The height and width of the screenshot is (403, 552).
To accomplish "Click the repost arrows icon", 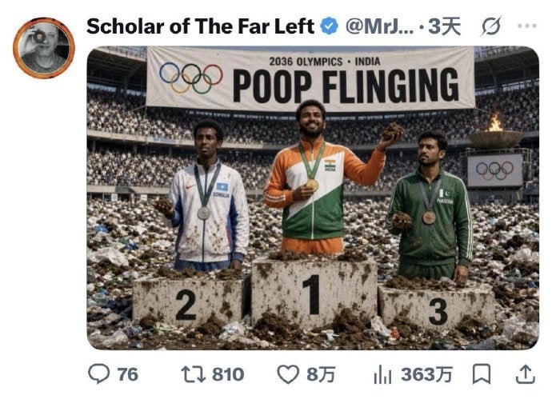I will pyautogui.click(x=194, y=374).
